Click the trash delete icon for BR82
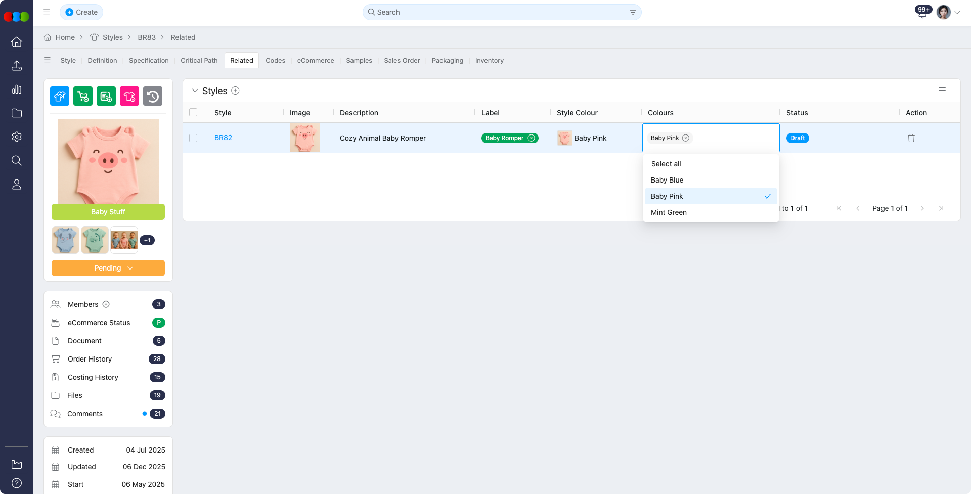Screen dimensions: 971x494 tap(911, 138)
